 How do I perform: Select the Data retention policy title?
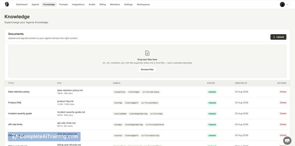[x=19, y=92]
